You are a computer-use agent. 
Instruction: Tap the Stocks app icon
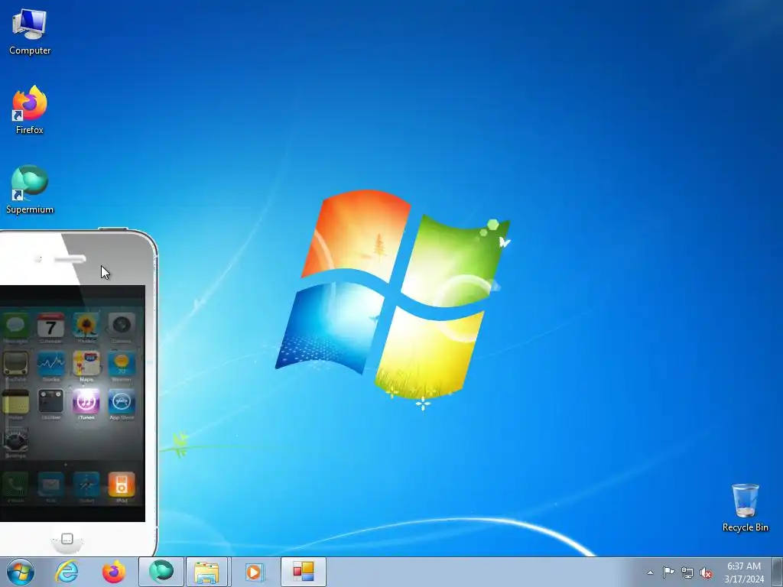(51, 364)
